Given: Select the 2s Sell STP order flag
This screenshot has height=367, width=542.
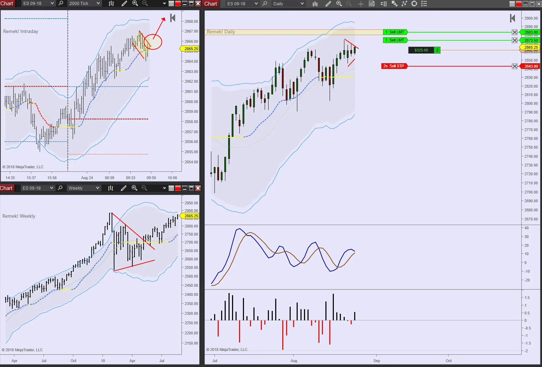Looking at the screenshot, I should pyautogui.click(x=394, y=66).
